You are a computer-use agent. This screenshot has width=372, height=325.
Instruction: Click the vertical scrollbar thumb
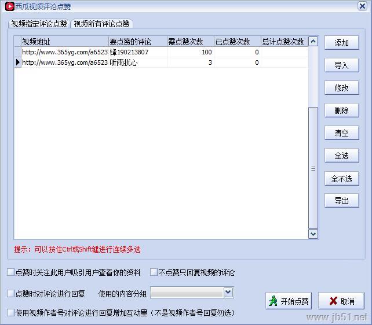coord(313,168)
